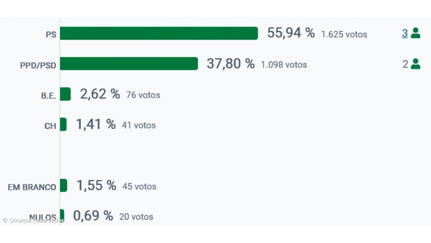
Task: Select the B.E. party label
Action: tap(49, 96)
